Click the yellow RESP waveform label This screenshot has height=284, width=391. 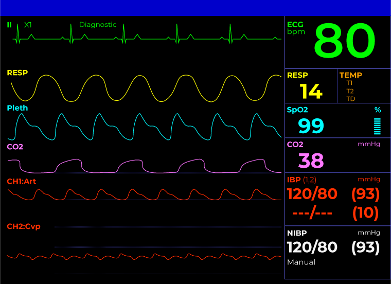(x=17, y=73)
